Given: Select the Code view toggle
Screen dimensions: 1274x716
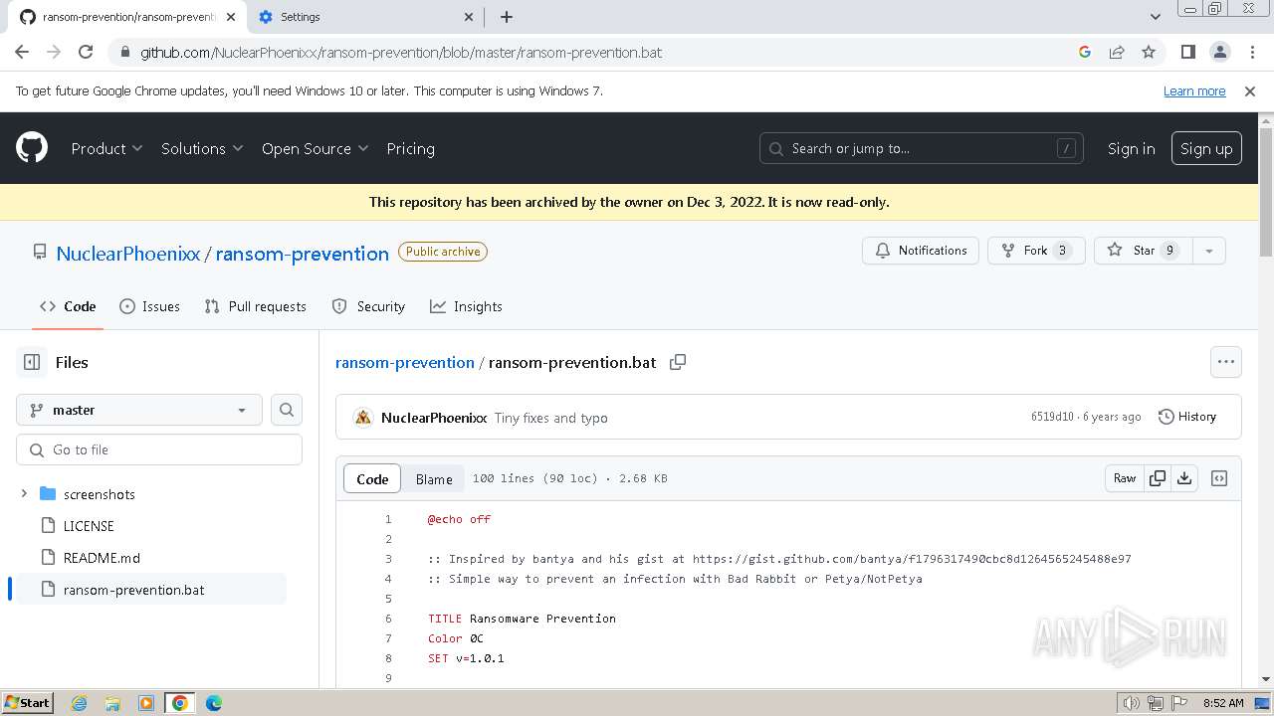Looking at the screenshot, I should pos(372,478).
